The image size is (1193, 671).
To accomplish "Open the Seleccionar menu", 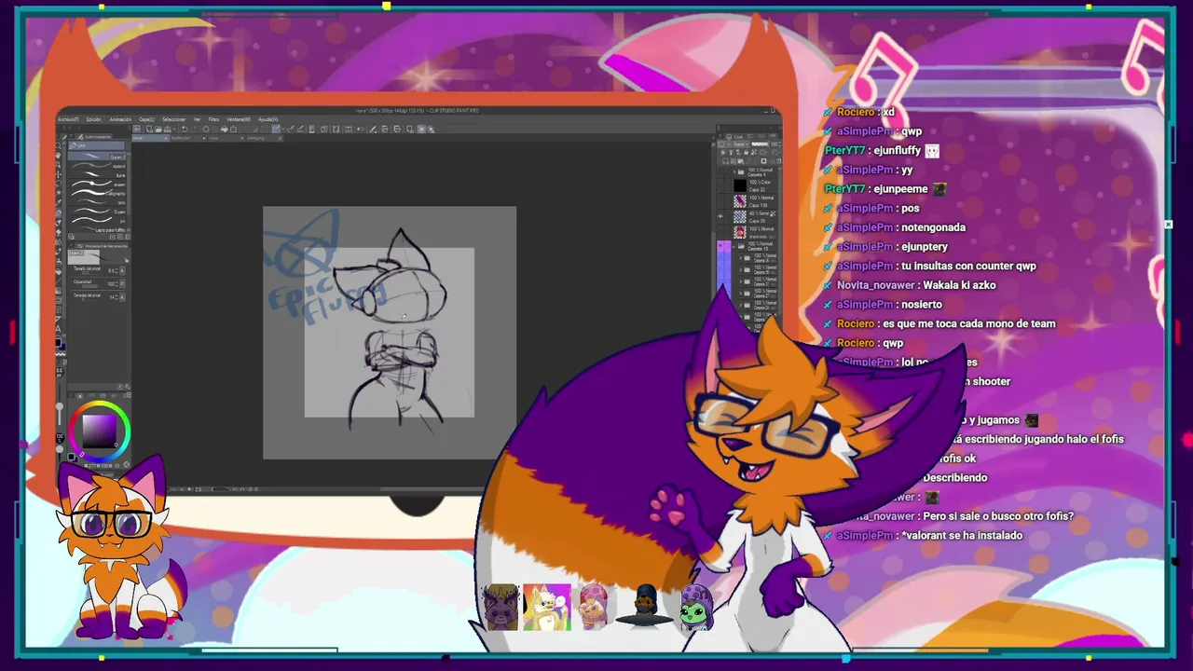I will pos(173,119).
